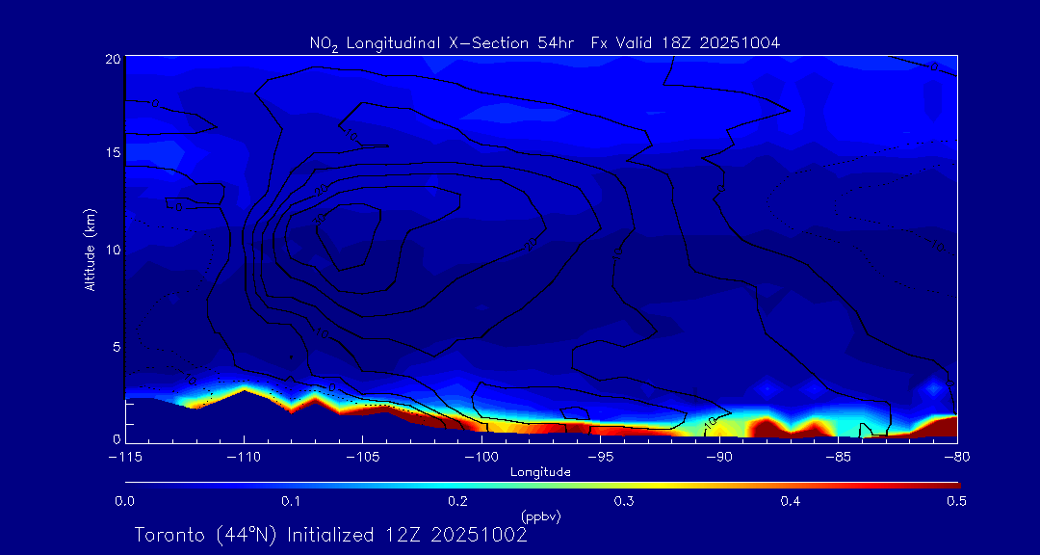The height and width of the screenshot is (555, 1040).
Task: Click the 'Fx Valid 18Z 20251004' text
Action: point(686,43)
